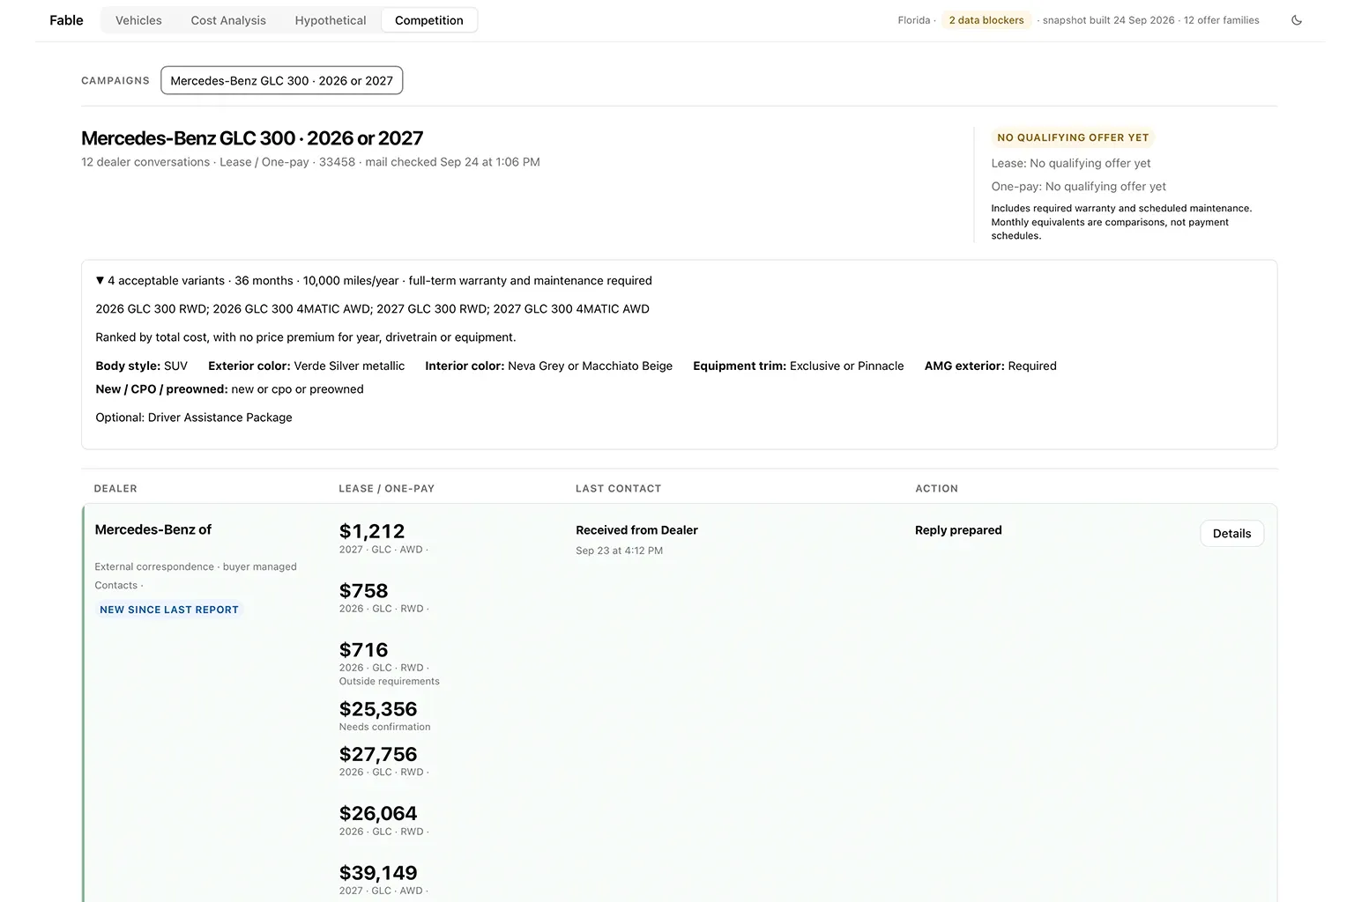The height and width of the screenshot is (902, 1354).
Task: Click the $39,149 one-pay amount
Action: pos(378,872)
